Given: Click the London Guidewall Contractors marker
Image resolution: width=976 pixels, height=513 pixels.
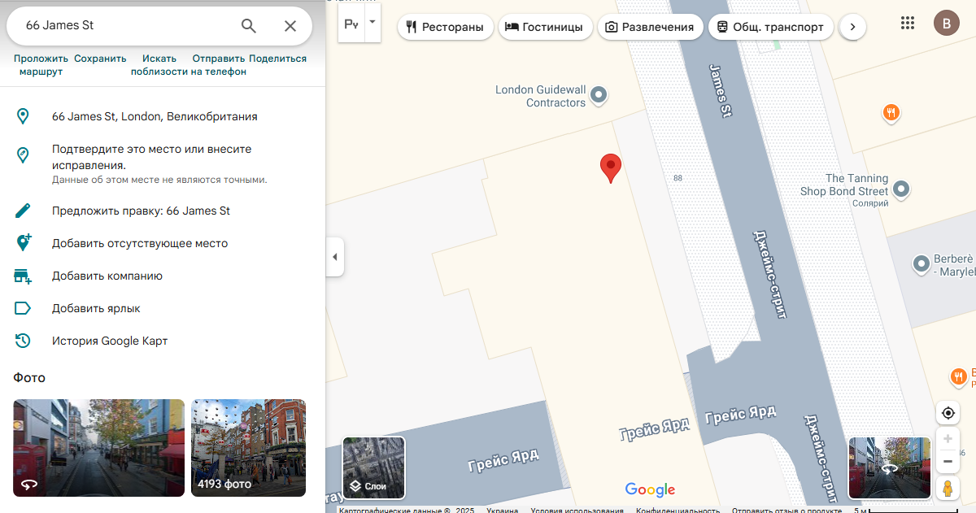Looking at the screenshot, I should [x=599, y=96].
